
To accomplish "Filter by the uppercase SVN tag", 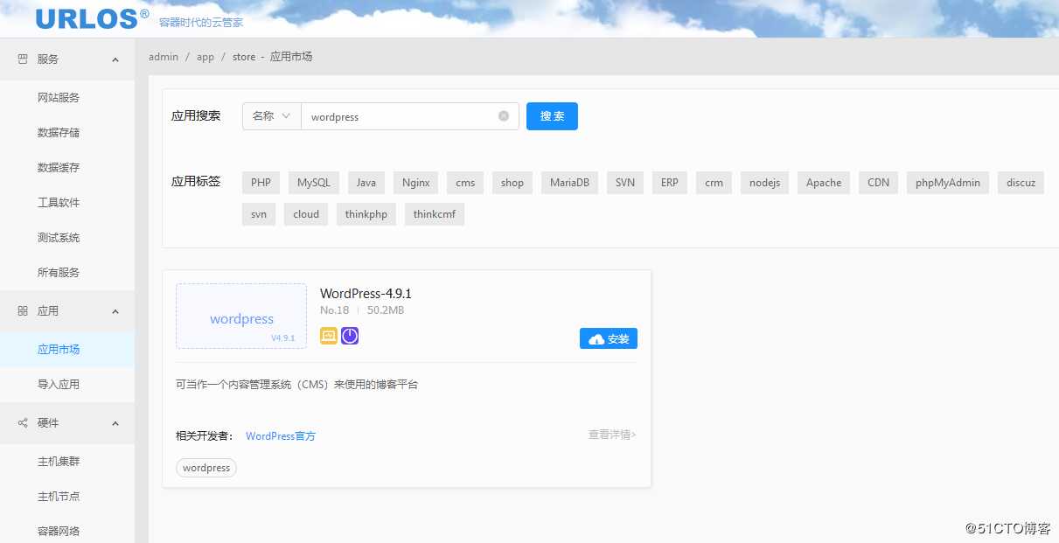I will 625,183.
